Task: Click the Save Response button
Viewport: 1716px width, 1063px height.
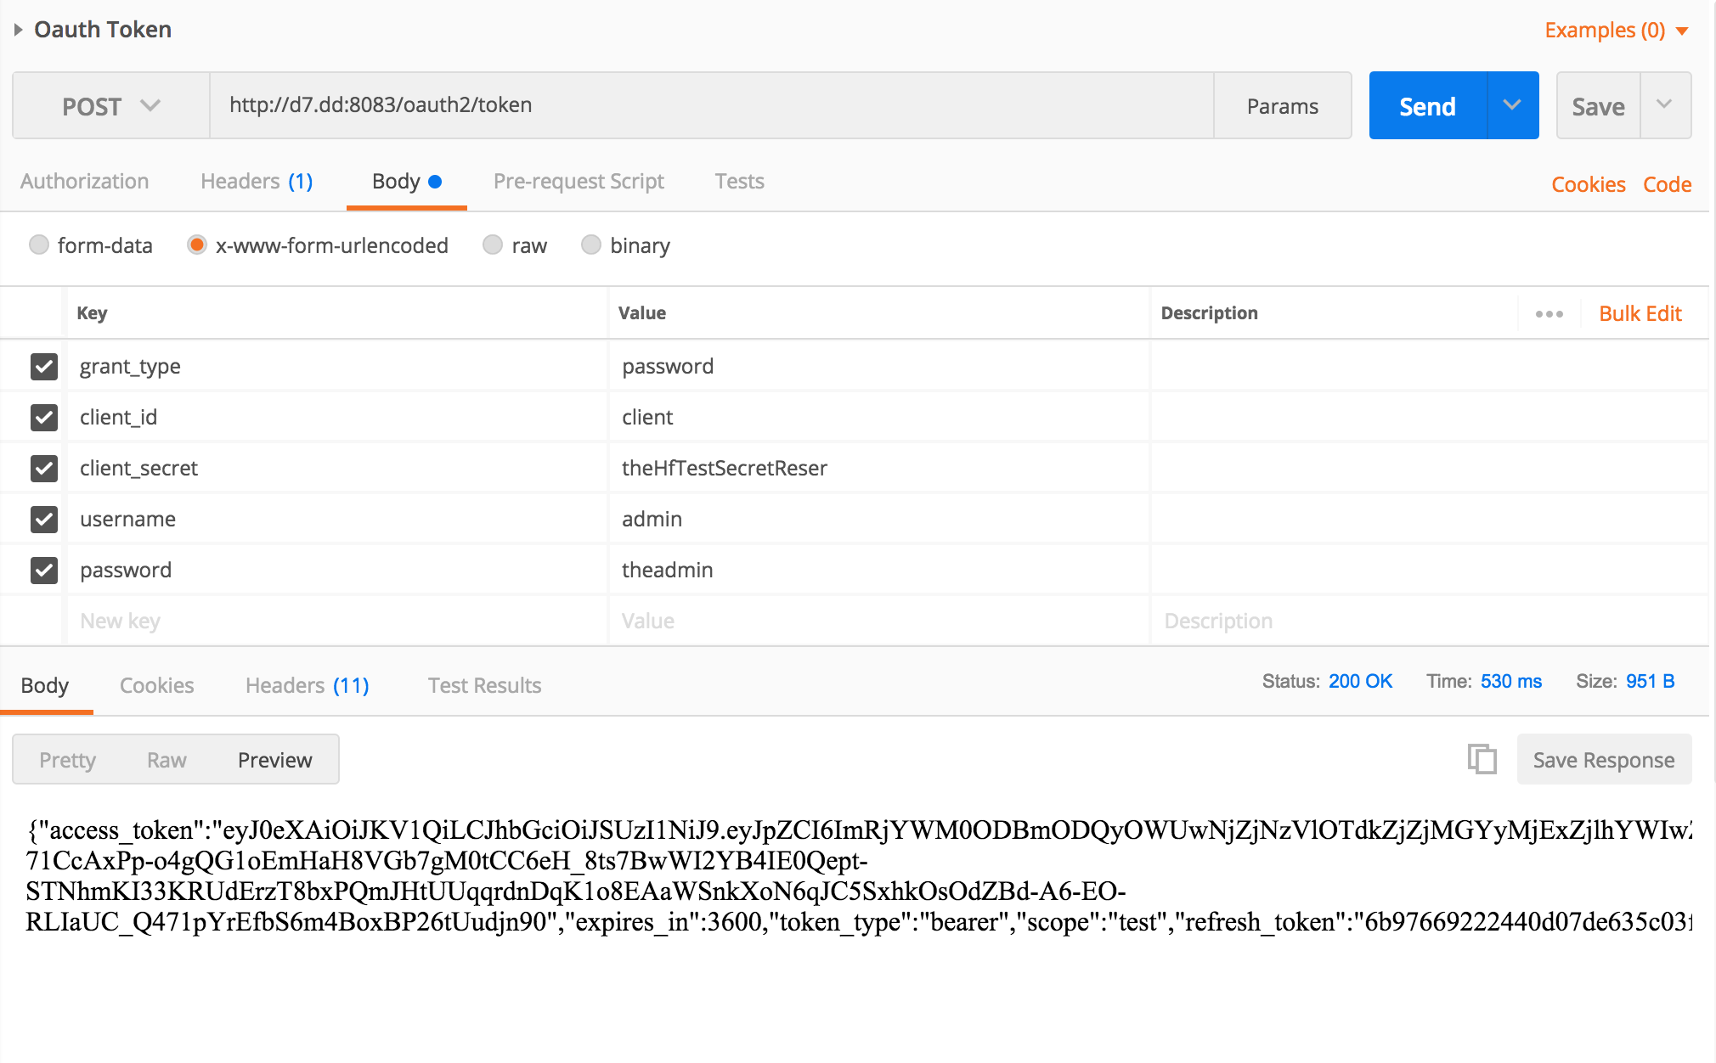Action: 1603,760
